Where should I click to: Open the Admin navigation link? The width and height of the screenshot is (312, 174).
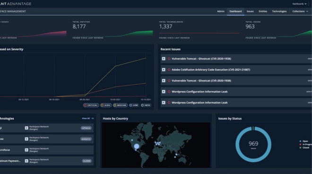pyautogui.click(x=221, y=11)
